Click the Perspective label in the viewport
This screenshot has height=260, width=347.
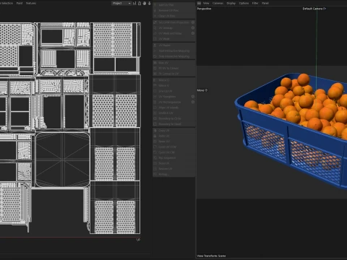204,9
